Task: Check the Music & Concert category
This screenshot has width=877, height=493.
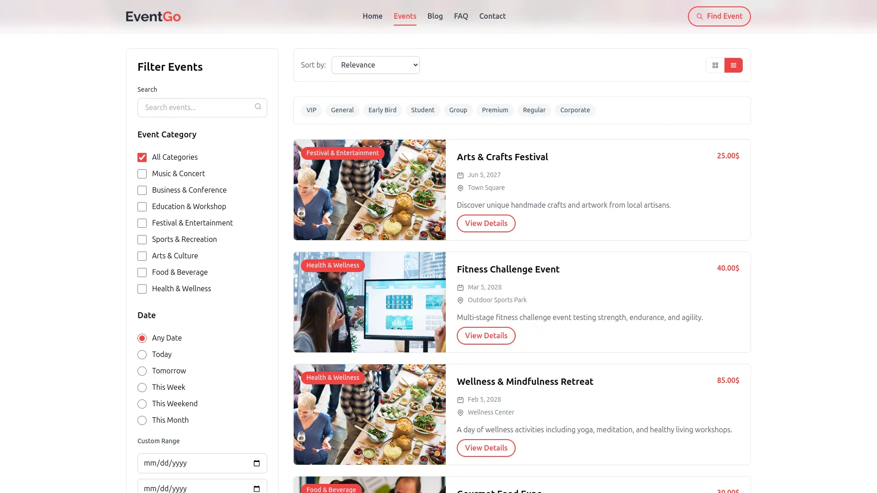Action: tap(142, 174)
